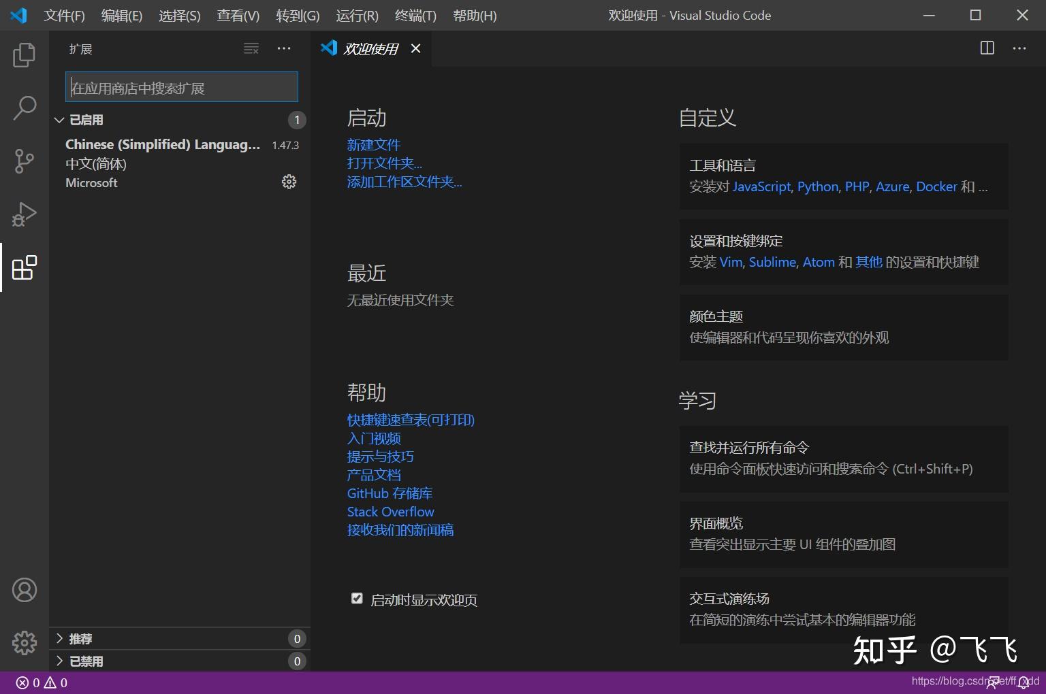Open the Extensions view icon
1046x694 pixels.
click(25, 268)
